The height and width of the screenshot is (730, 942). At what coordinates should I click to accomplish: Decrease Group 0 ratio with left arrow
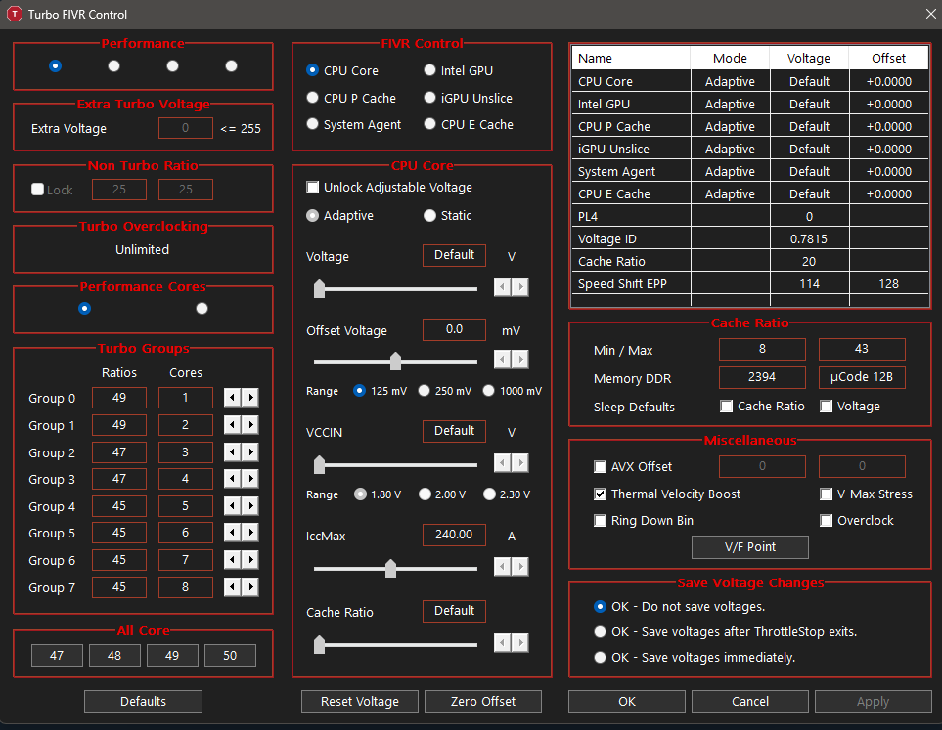tap(233, 397)
